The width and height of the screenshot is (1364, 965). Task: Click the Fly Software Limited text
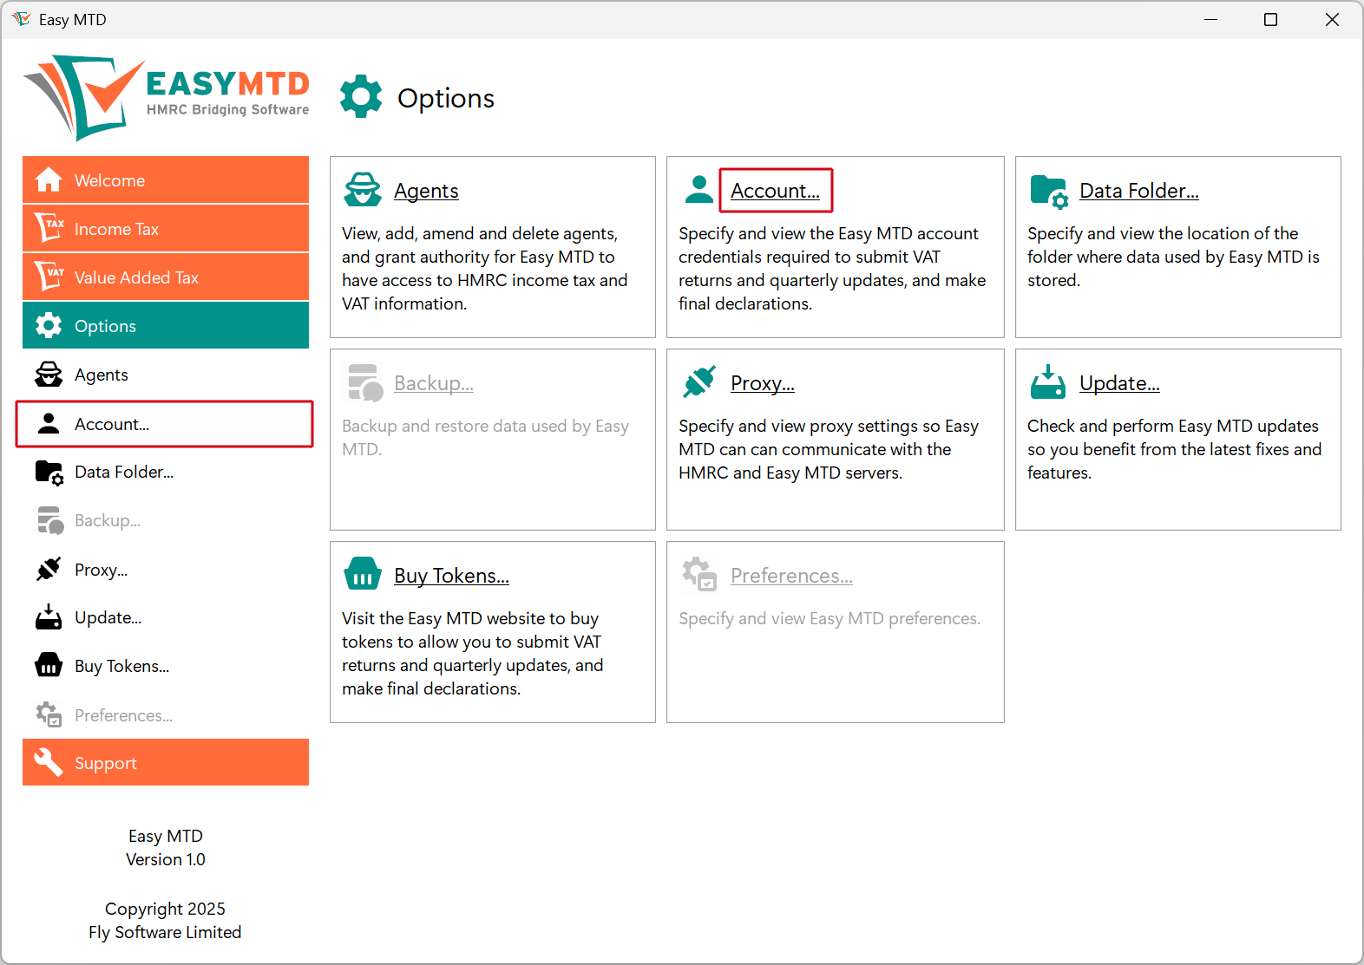165,932
